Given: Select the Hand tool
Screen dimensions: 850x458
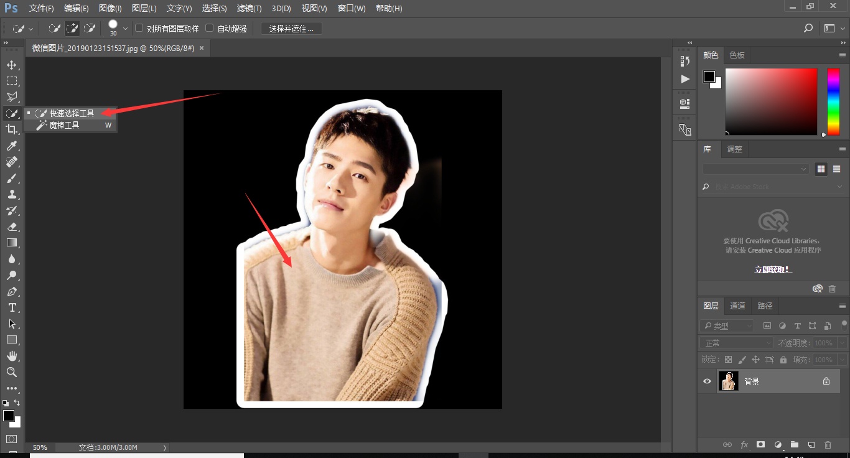Looking at the screenshot, I should tap(12, 356).
